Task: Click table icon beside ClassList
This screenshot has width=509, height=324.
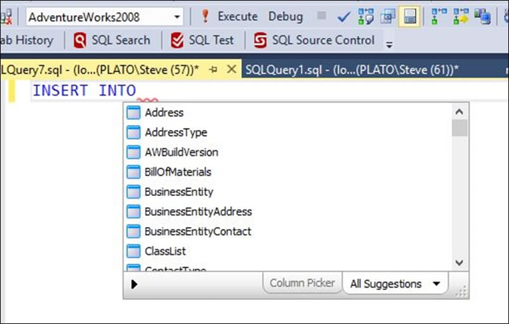Action: click(133, 251)
